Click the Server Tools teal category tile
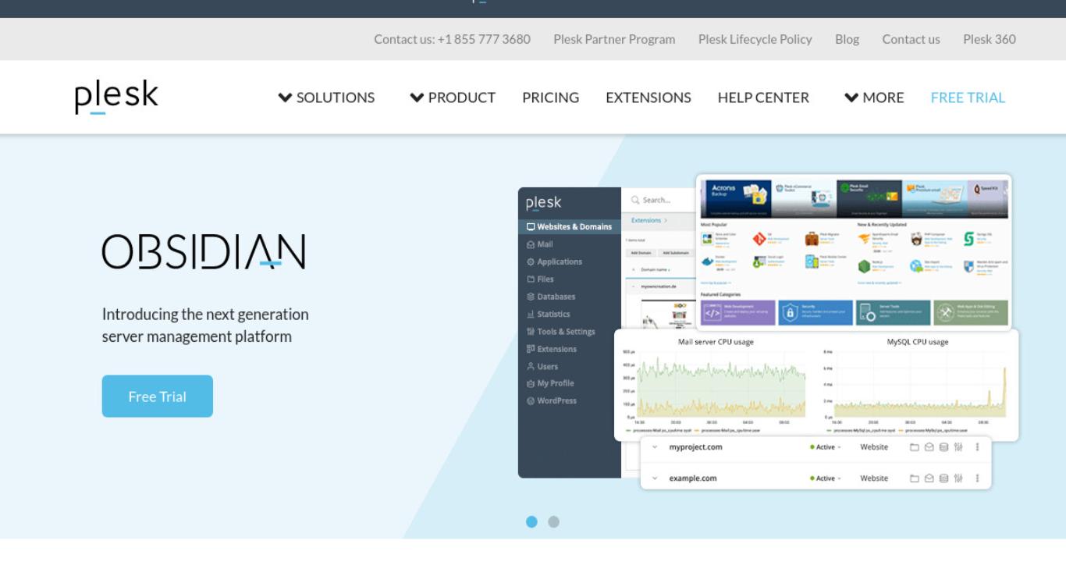 (893, 313)
